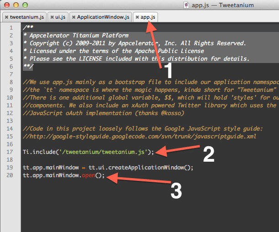Click the red 'open' method on line 20
Screen dimensions: 279x232
[x=89, y=176]
